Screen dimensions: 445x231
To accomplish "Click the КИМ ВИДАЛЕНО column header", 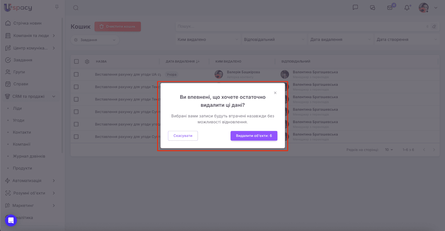I will (x=228, y=62).
